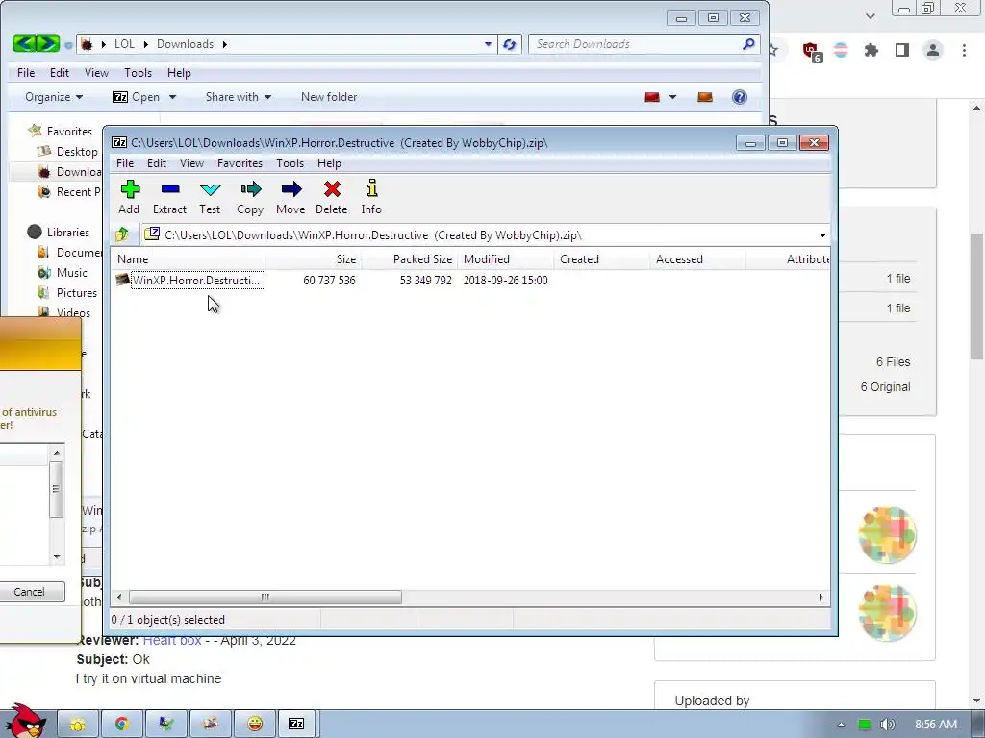Screen dimensions: 985x738
Task: Run the Test tool in 7-Zip
Action: (210, 197)
